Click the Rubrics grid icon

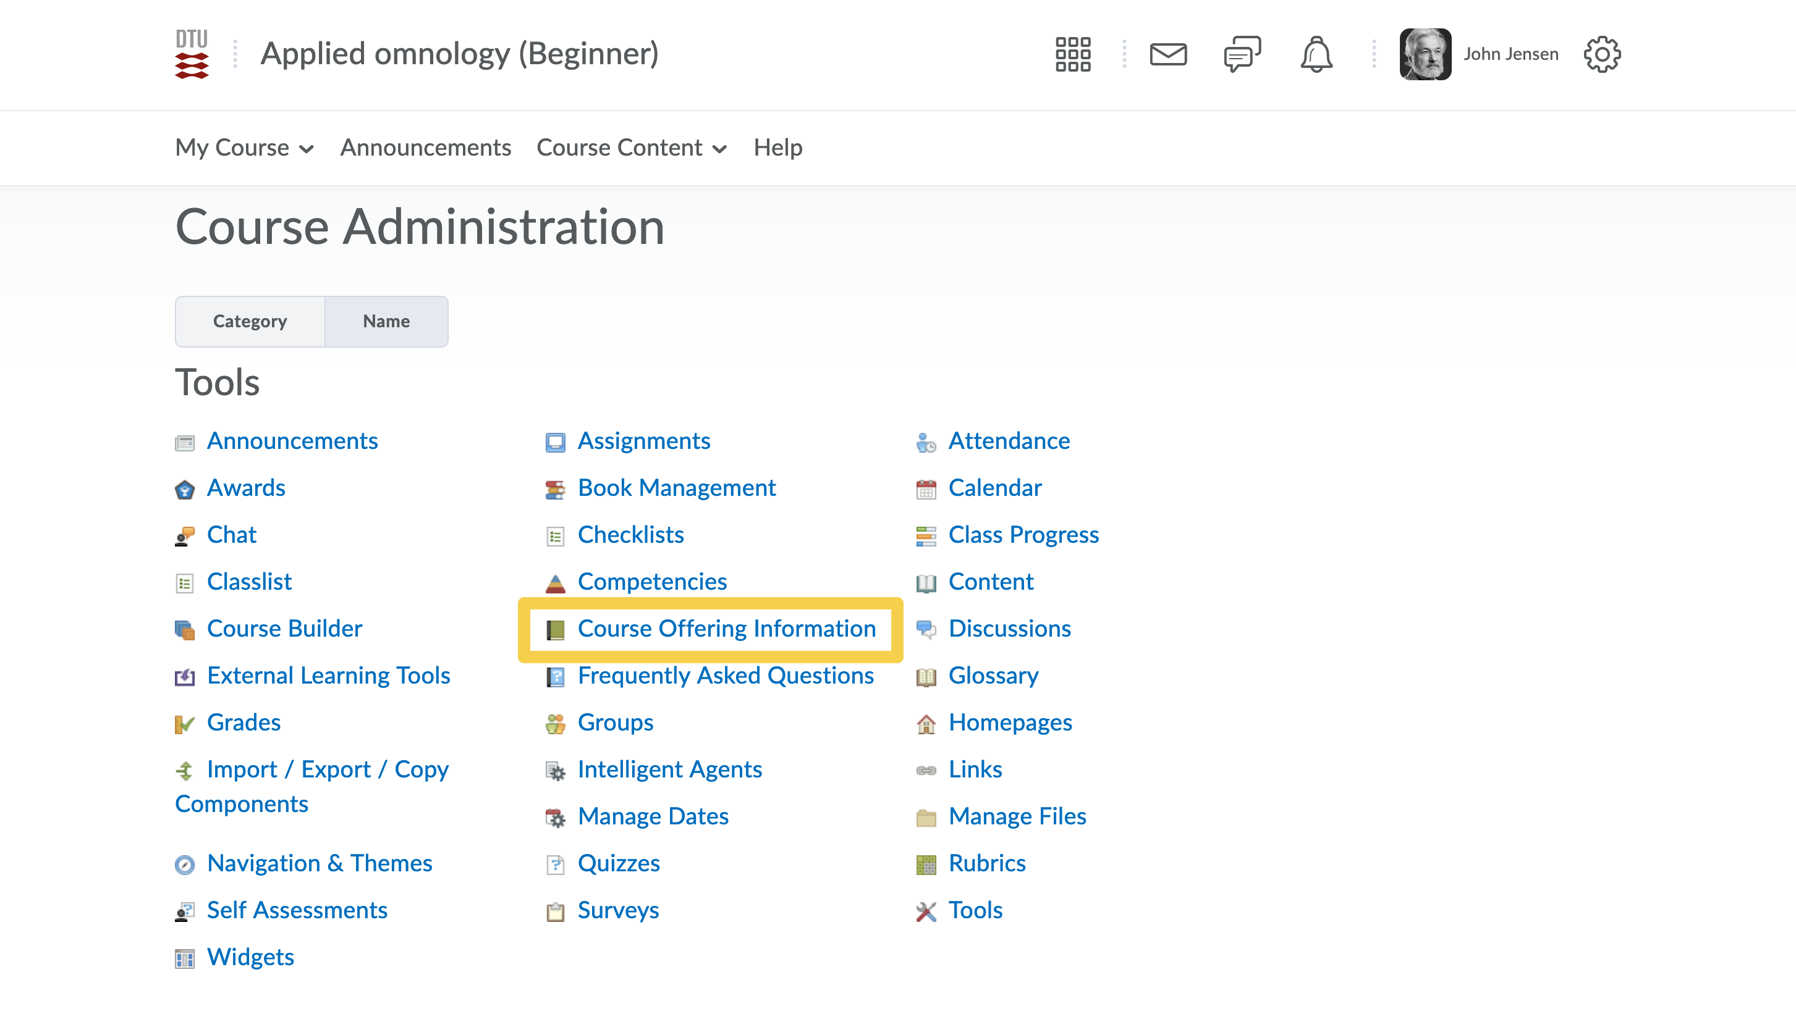[x=925, y=865]
